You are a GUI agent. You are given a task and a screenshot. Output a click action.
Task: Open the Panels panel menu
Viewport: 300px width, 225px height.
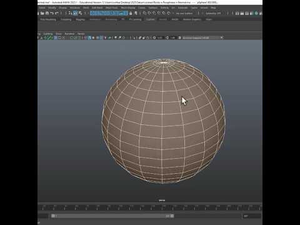click(x=81, y=34)
